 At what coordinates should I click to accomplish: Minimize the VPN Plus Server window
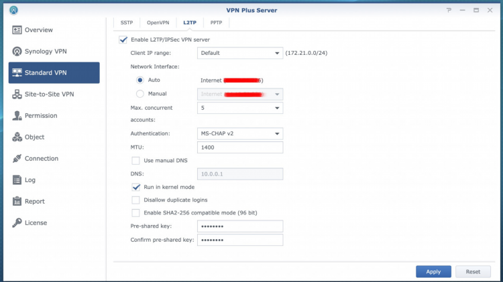[462, 10]
